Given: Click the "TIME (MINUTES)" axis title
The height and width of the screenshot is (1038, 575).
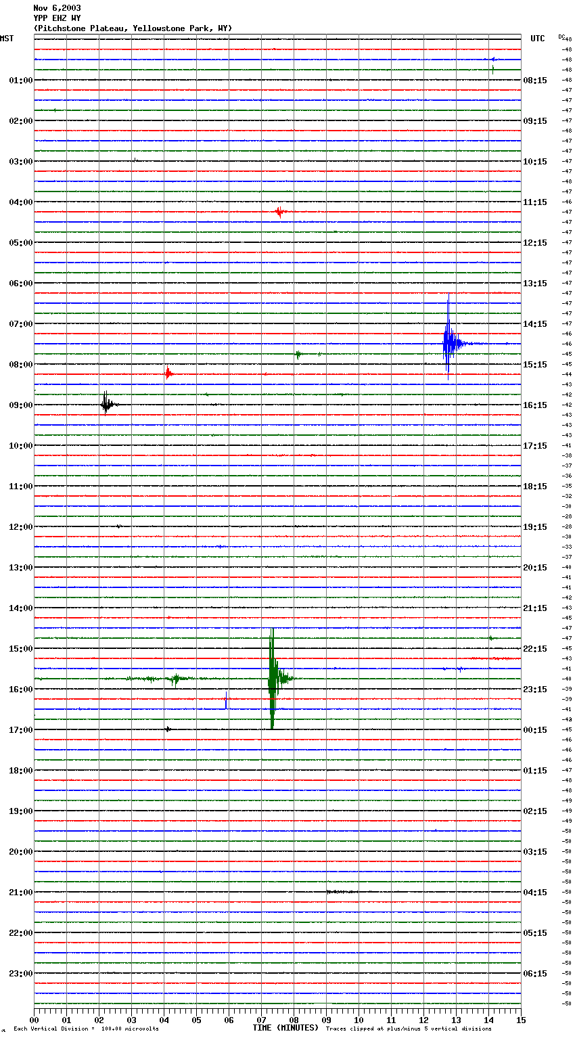Looking at the screenshot, I should [x=285, y=1028].
